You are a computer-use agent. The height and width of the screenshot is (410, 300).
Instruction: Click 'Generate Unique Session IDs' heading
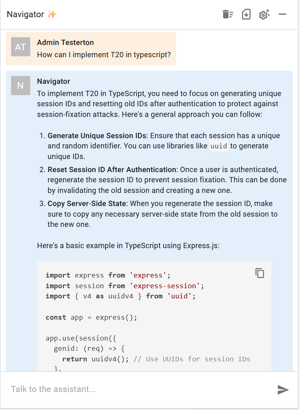(97, 136)
